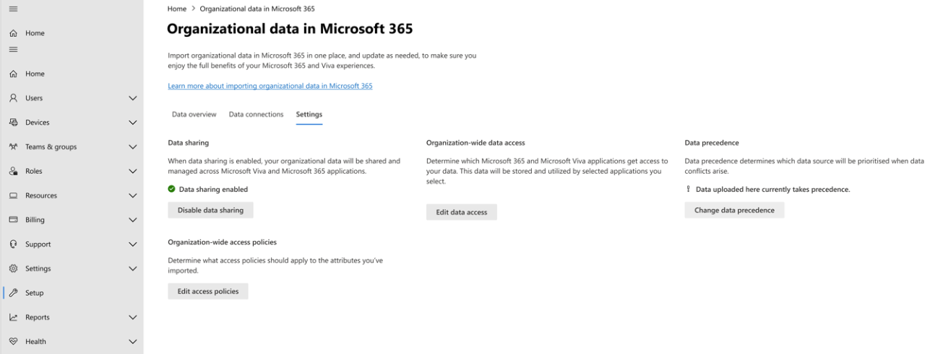Screen dimensions: 930x354
Task: Click the second hamburger menu icon below Home
Action: [x=13, y=49]
